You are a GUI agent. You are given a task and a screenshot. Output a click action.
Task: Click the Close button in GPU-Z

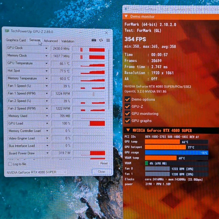102,172
